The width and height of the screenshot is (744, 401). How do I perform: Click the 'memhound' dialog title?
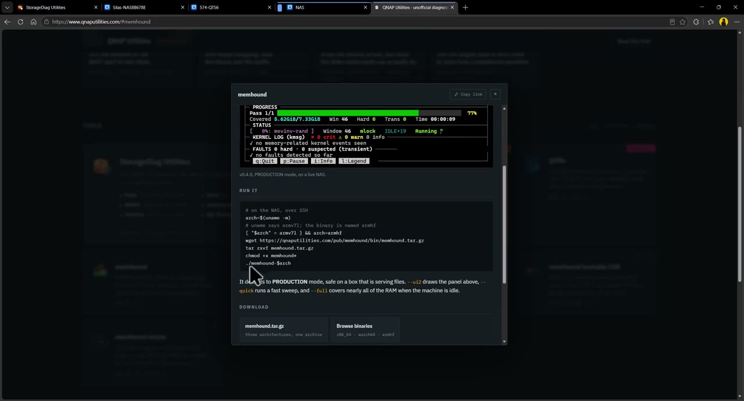point(252,94)
